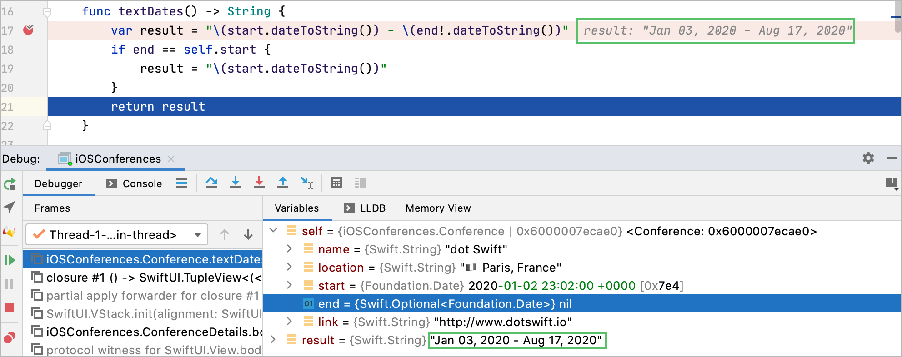
Task: Select the end nil variable row
Action: coord(582,303)
